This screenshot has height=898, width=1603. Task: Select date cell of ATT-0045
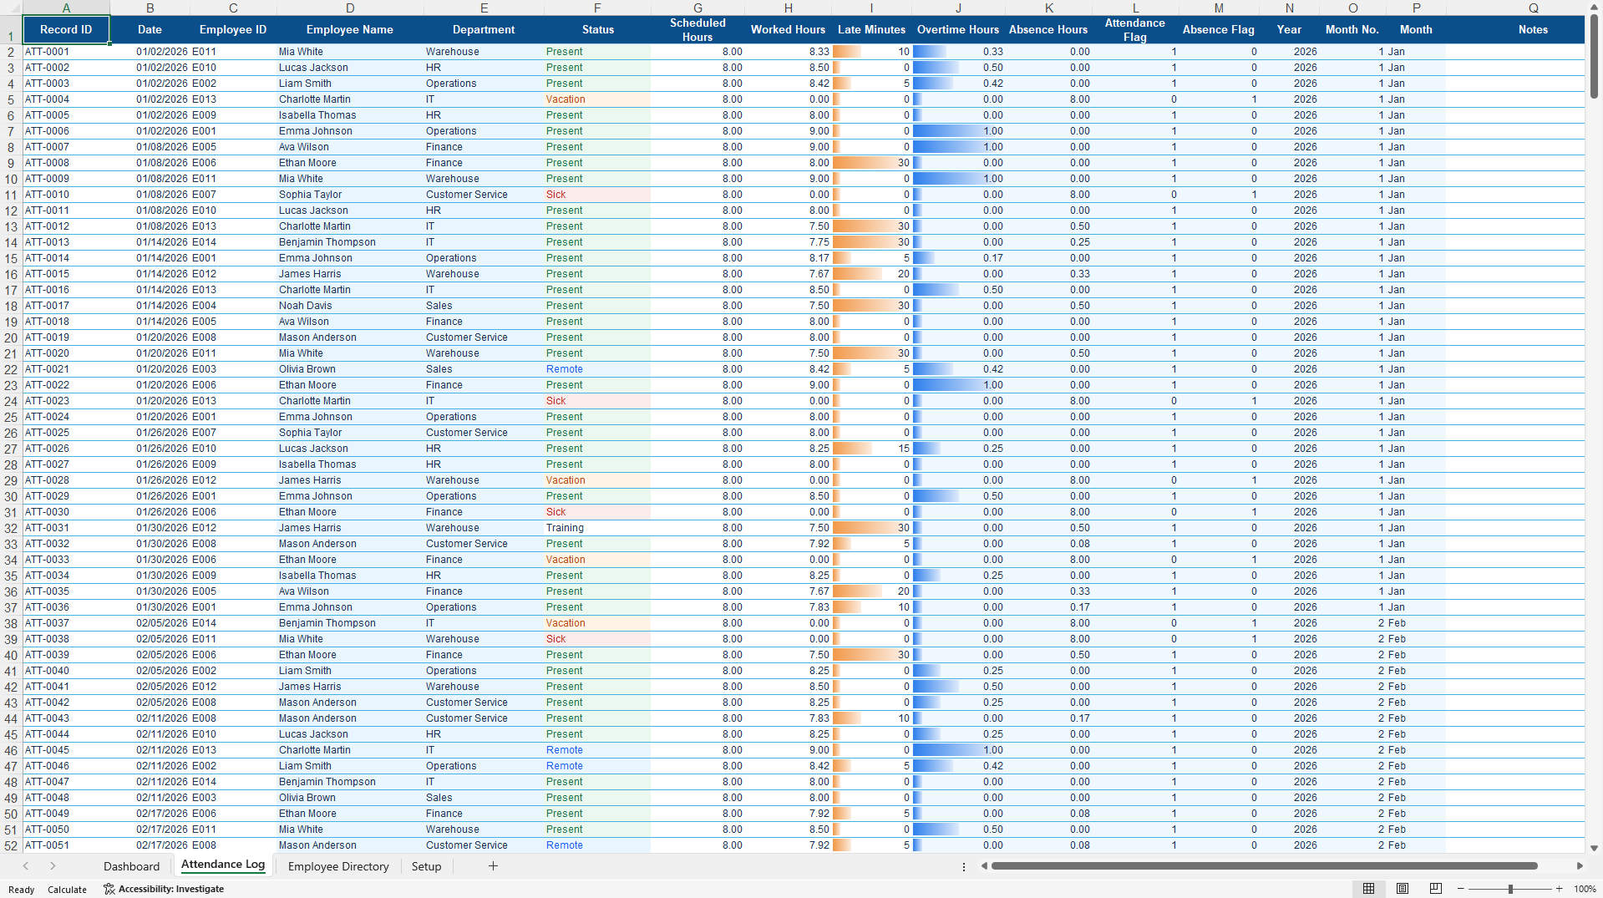coord(150,750)
